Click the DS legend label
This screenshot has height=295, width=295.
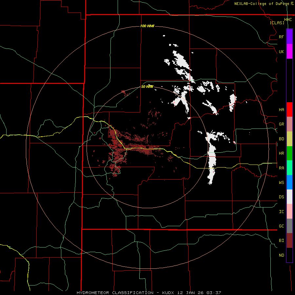tap(281, 197)
